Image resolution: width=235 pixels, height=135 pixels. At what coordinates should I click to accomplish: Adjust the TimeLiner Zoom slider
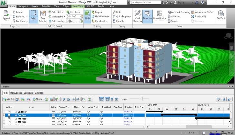(x=142, y=99)
